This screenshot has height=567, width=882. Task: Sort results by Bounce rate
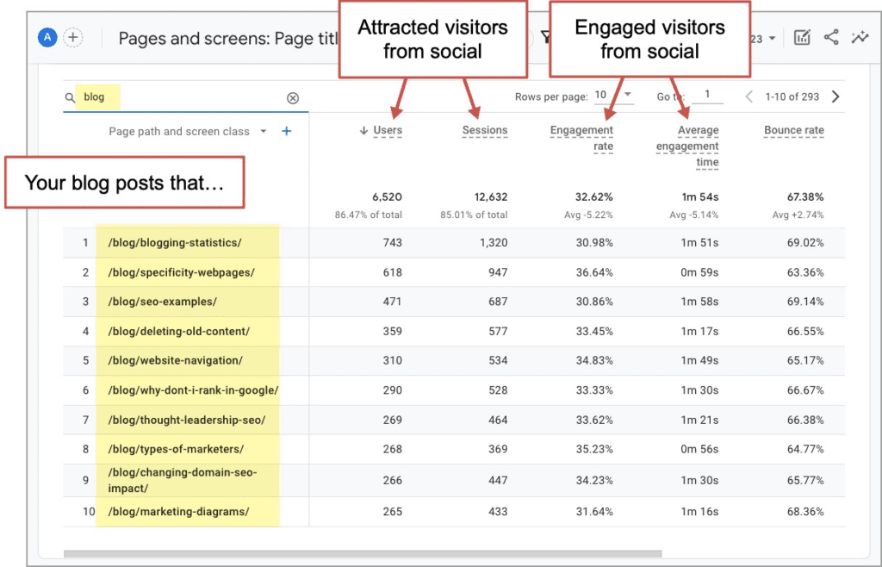click(x=792, y=130)
